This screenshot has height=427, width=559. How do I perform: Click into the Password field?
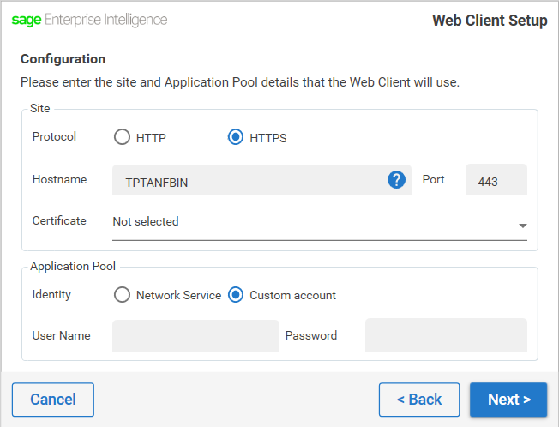446,334
